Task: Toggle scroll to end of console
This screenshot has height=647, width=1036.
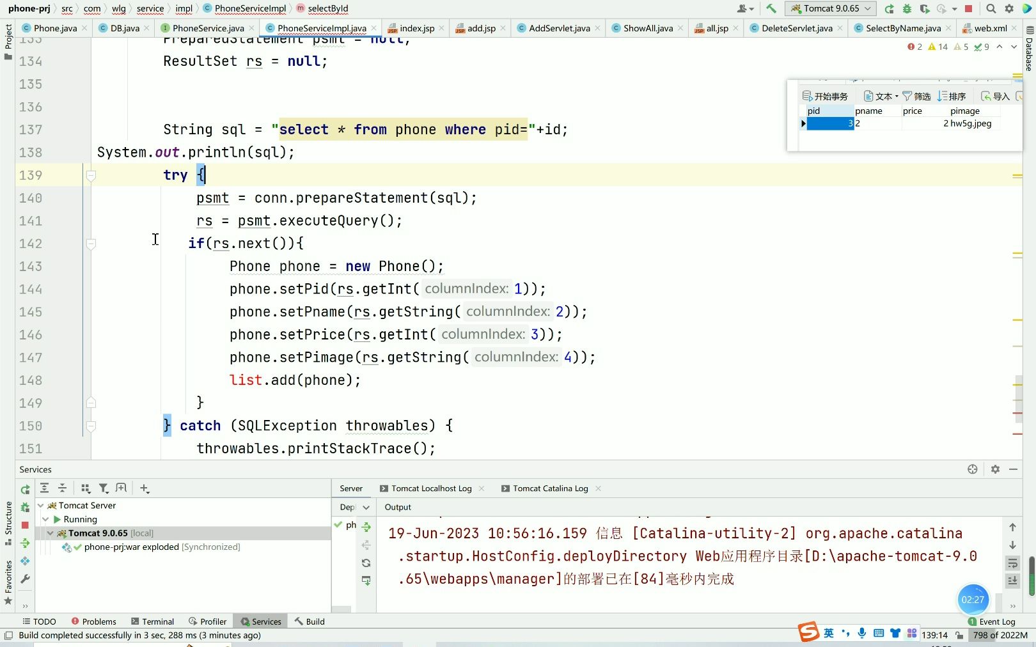Action: (1012, 581)
